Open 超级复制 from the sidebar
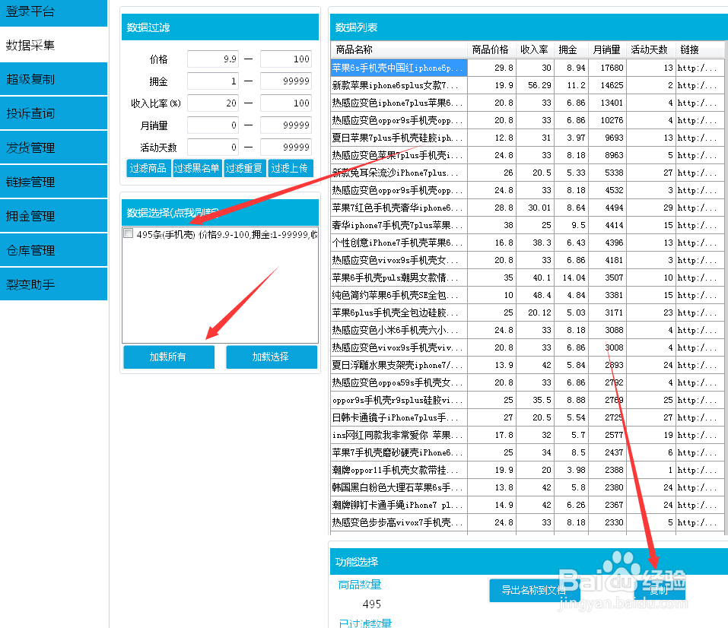Screen dimensions: 728x628 click(x=53, y=79)
